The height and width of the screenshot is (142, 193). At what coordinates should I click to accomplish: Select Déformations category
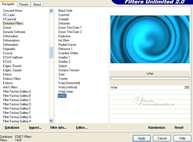[x=11, y=40]
